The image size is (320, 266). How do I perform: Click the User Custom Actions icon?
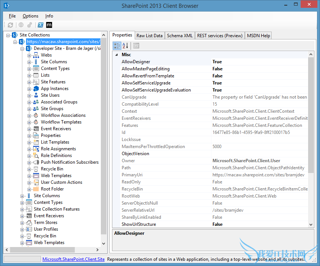[36, 182]
